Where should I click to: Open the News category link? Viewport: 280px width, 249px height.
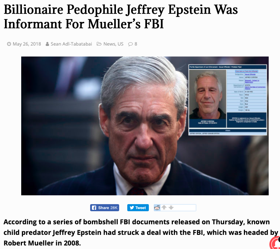pyautogui.click(x=110, y=44)
